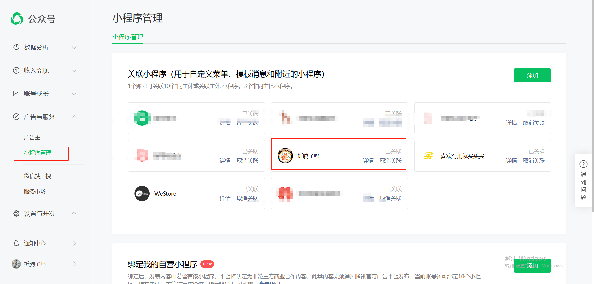
Task: Click the 广告与服务 compass icon
Action: [x=16, y=117]
